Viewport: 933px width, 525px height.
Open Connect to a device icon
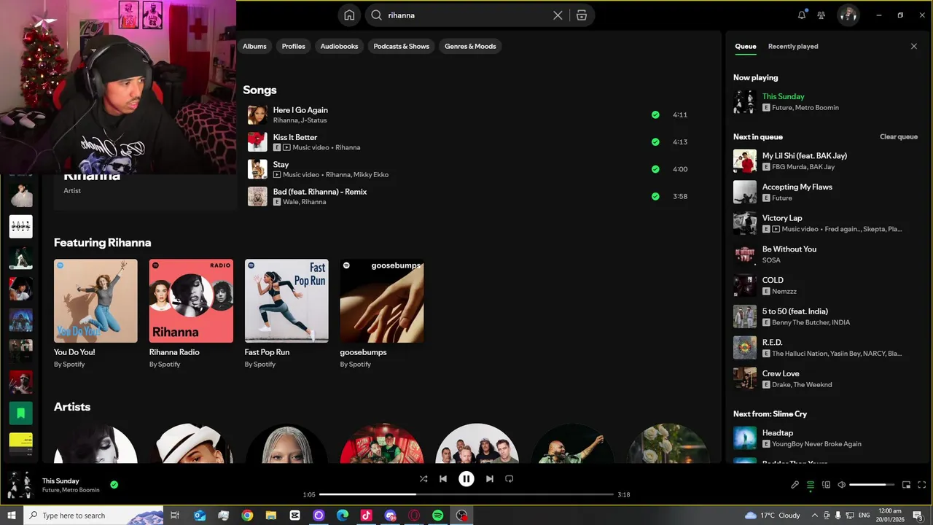click(x=826, y=485)
